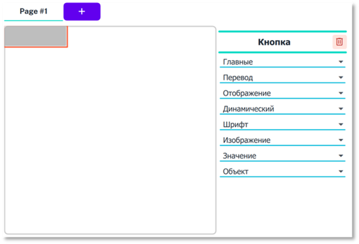
Task: Click the Перевод section label
Action: point(238,78)
